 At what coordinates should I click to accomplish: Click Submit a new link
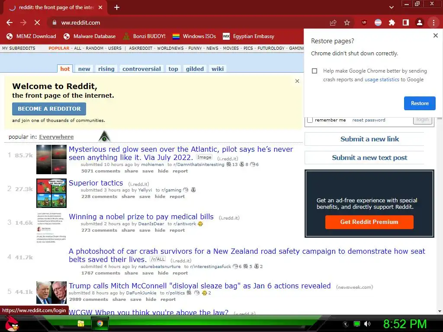pyautogui.click(x=369, y=139)
